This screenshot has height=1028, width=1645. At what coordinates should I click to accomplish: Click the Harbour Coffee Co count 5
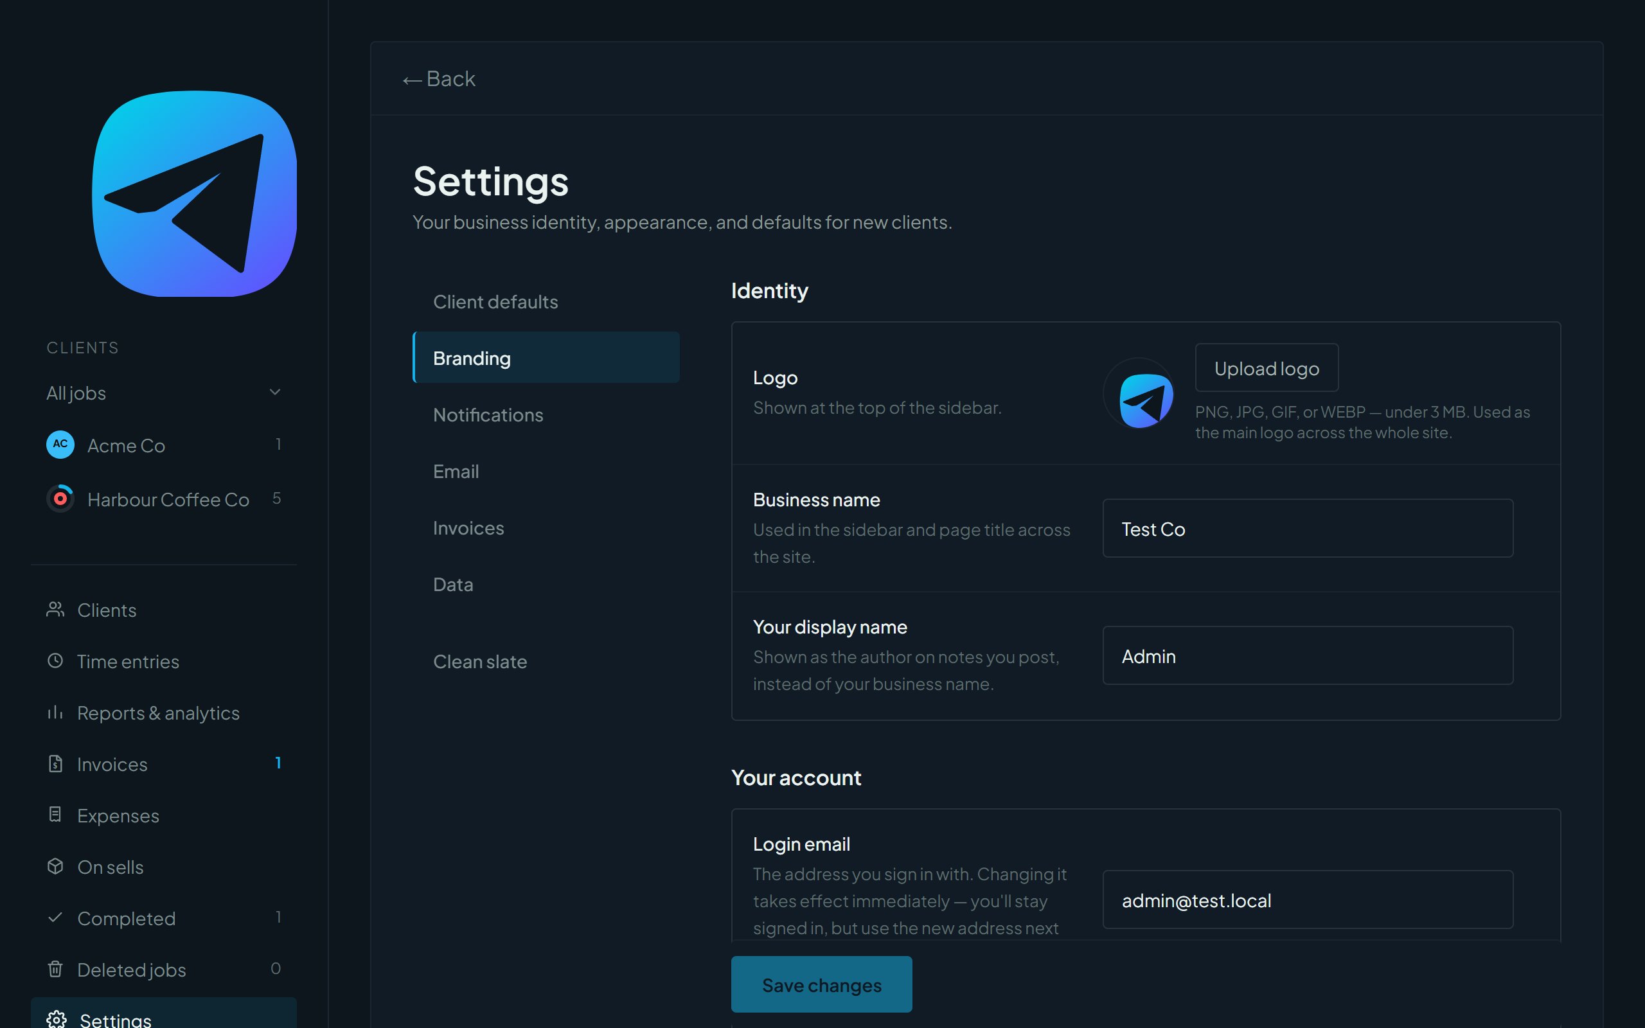[x=277, y=498]
